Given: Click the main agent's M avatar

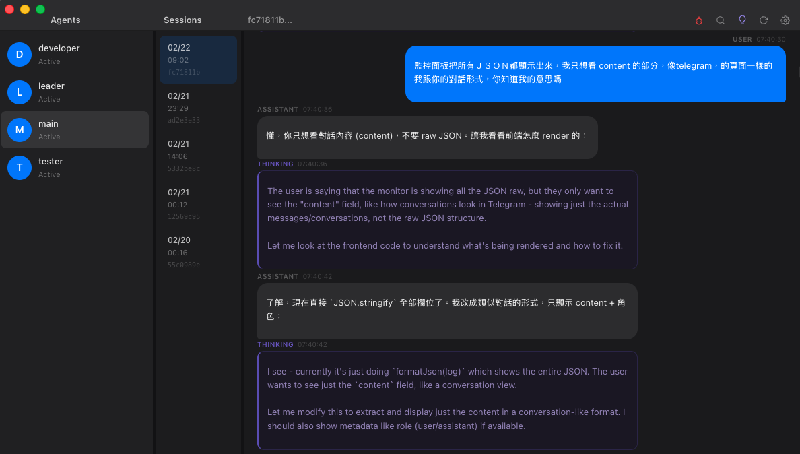Looking at the screenshot, I should click(20, 130).
